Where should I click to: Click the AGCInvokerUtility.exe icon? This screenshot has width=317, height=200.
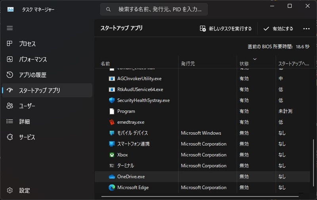pos(112,79)
